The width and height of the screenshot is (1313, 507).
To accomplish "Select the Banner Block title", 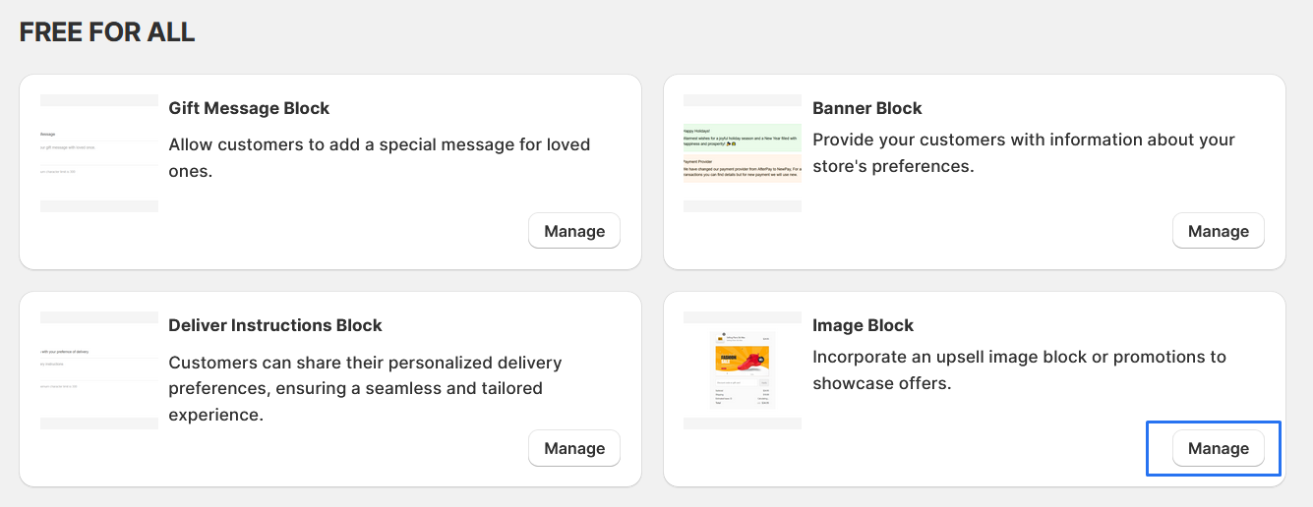I will 866,108.
